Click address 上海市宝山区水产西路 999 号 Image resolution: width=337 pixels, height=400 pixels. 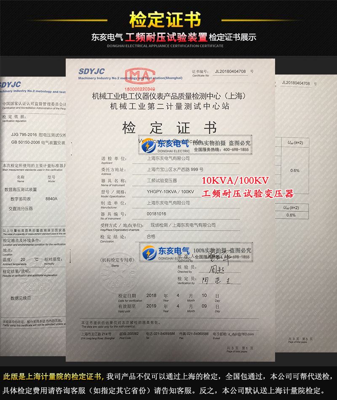point(175,169)
